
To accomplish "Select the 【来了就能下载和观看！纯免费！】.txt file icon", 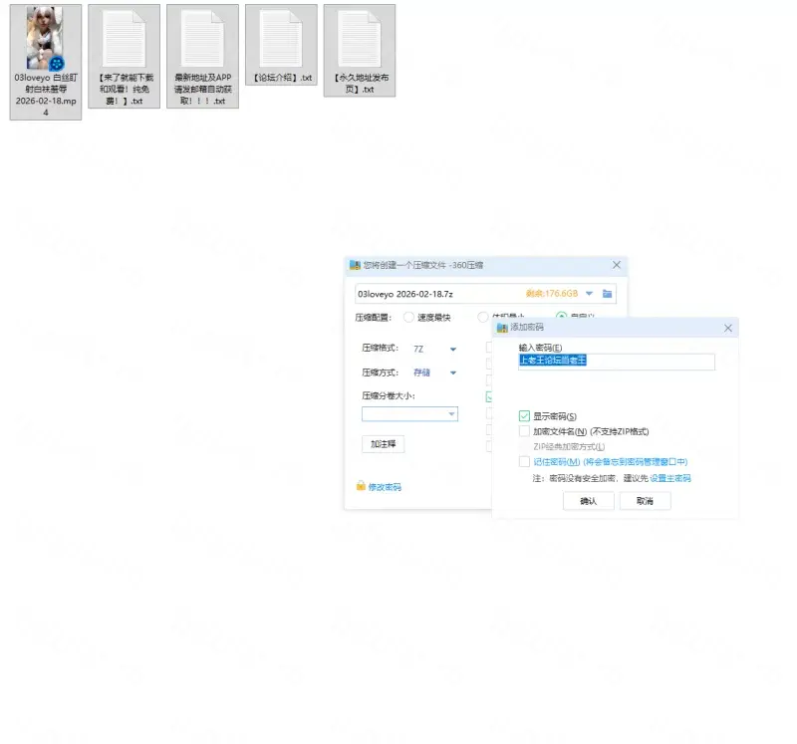I will tap(124, 39).
